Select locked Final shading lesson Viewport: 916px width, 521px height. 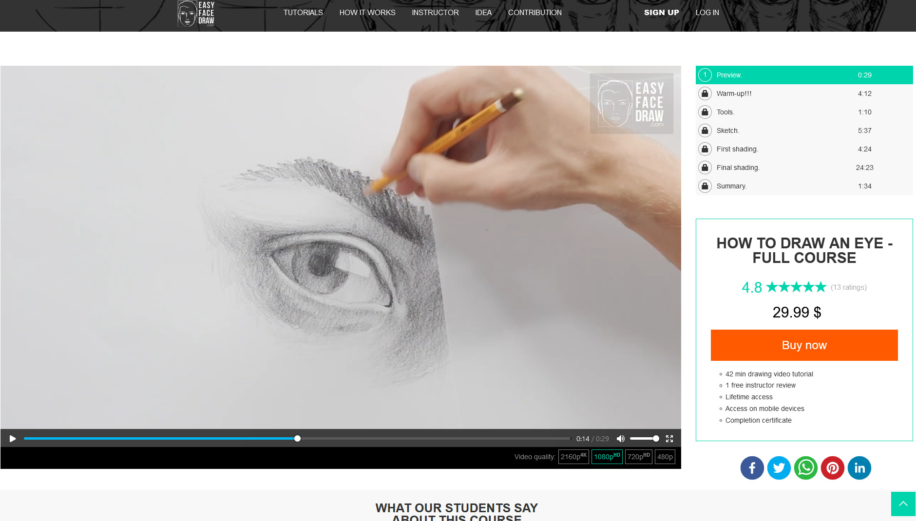(738, 167)
